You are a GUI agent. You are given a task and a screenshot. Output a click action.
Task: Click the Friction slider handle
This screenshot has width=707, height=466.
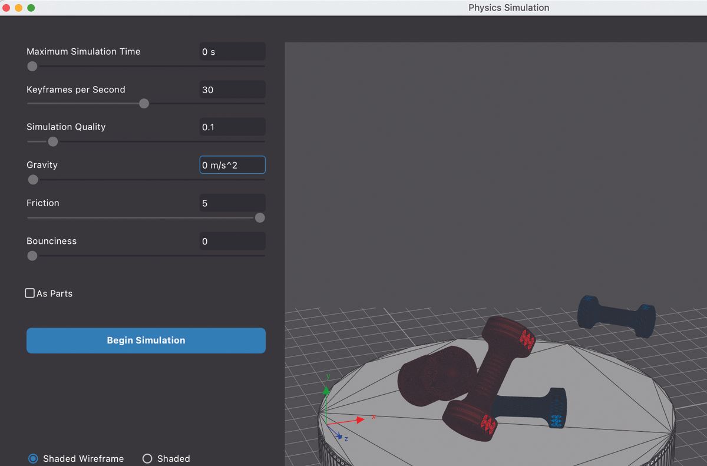click(260, 217)
